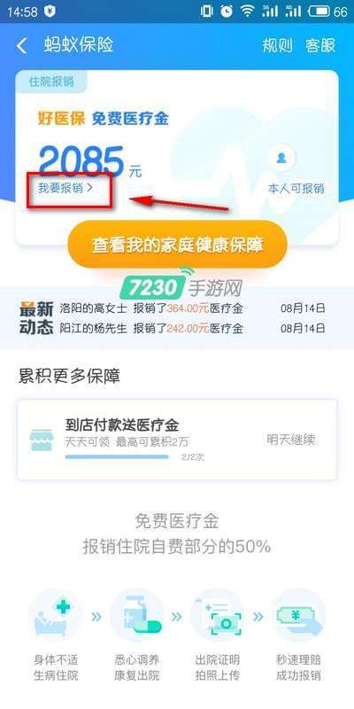
Task: Tap the Wi-Fi icon in status bar
Action: pyautogui.click(x=248, y=12)
